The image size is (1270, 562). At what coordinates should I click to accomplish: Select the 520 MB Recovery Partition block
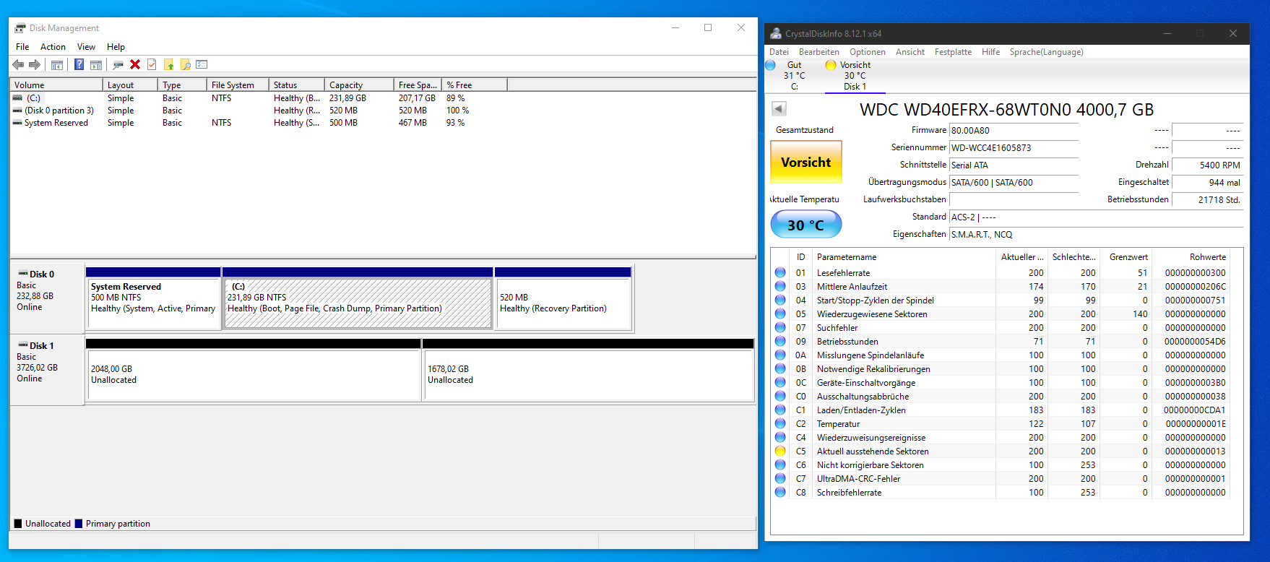(x=563, y=298)
